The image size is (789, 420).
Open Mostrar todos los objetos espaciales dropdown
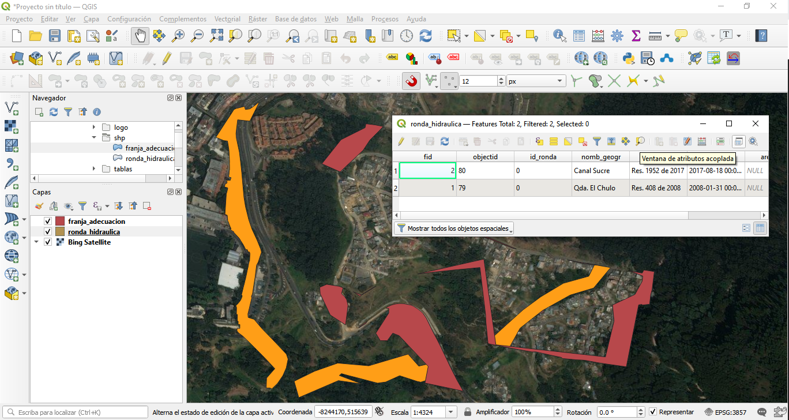453,228
